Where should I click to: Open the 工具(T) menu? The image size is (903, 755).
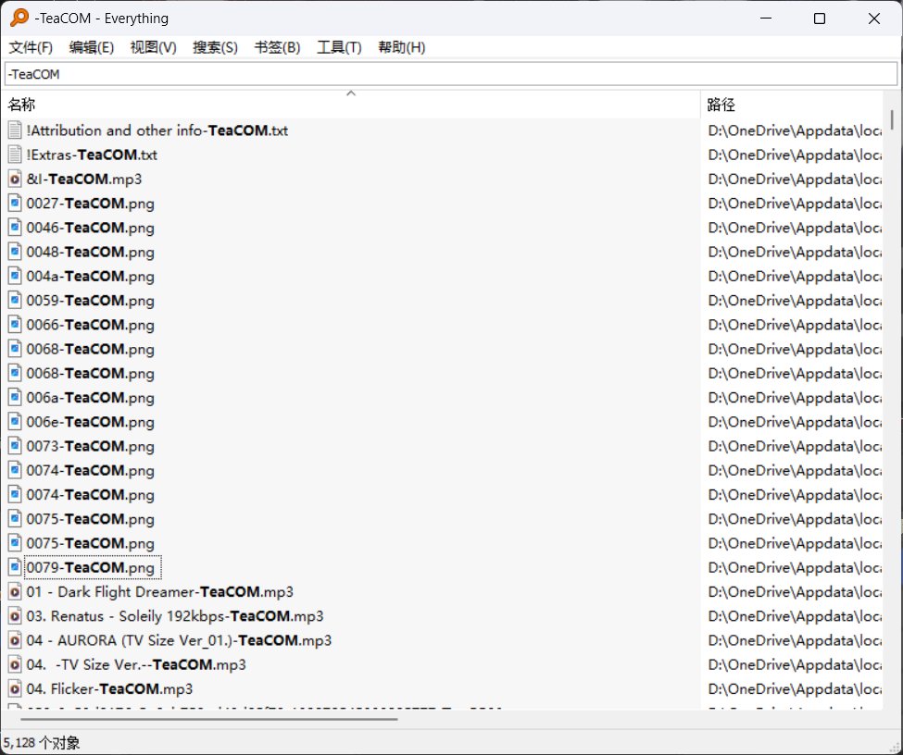(339, 47)
